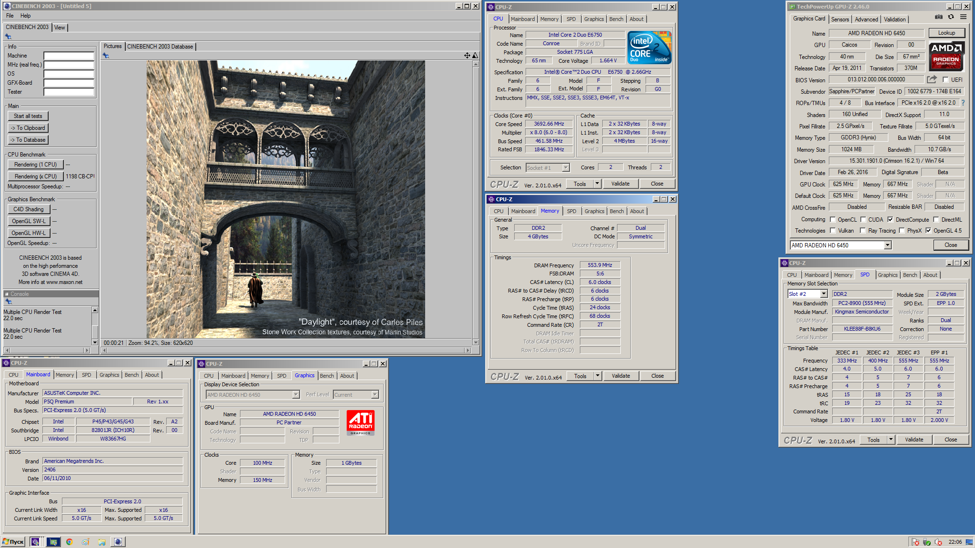Screen dimensions: 975x548
Task: Toggle the Vulkan checkbox
Action: (x=833, y=231)
